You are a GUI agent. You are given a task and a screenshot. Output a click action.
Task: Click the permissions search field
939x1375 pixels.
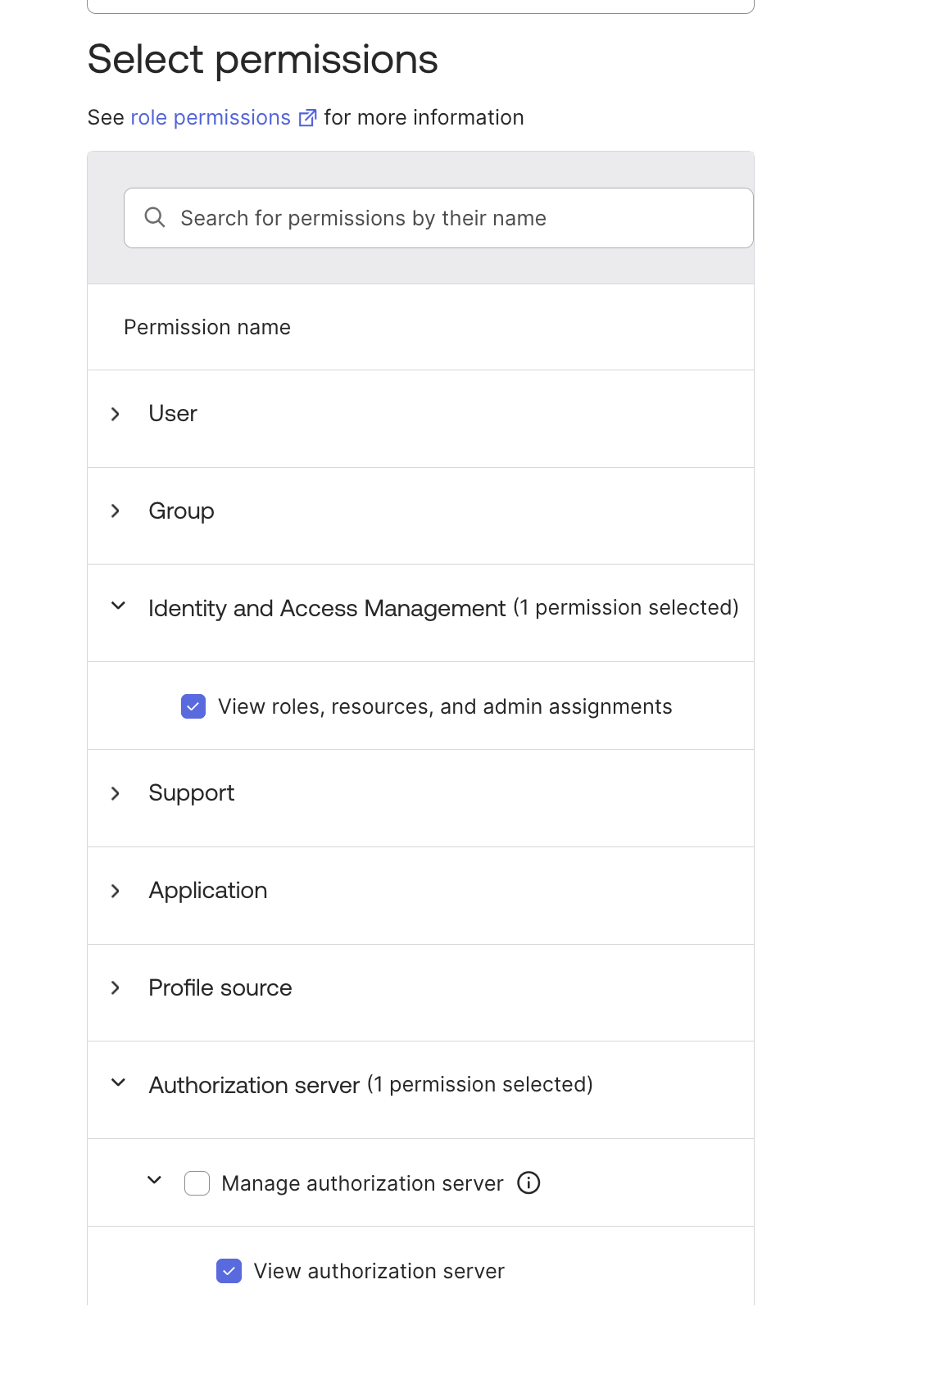pyautogui.click(x=459, y=218)
